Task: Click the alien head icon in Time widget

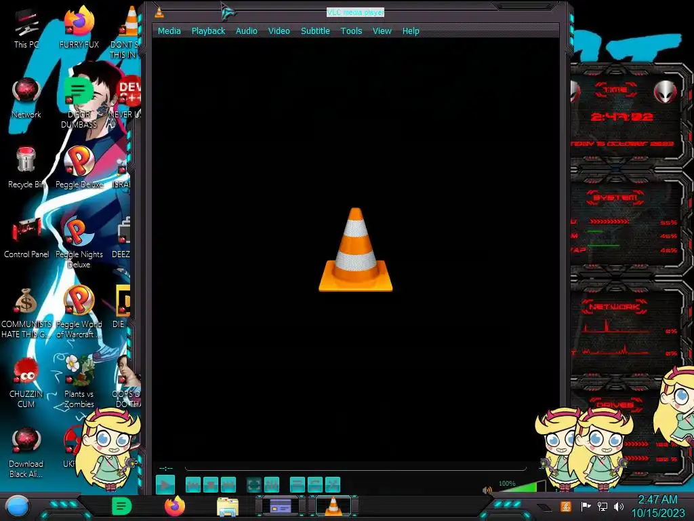Action: [x=665, y=92]
